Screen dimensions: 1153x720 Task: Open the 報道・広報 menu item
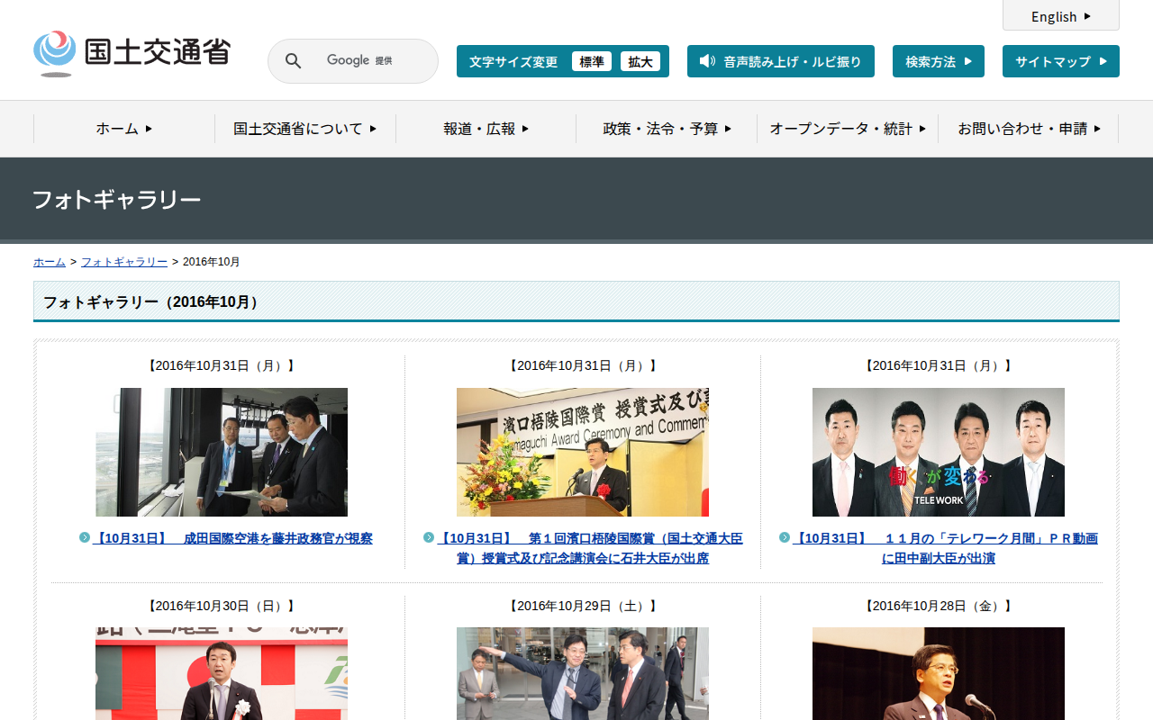click(486, 129)
